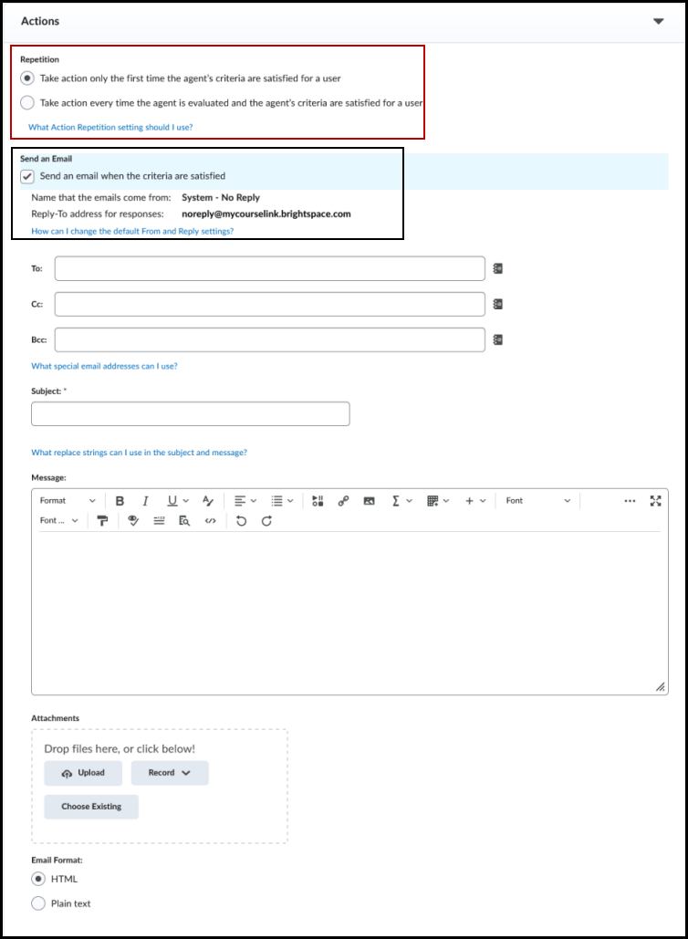Viewport: 688px width, 939px height.
Task: Toggle fullscreen editor mode
Action: point(656,501)
